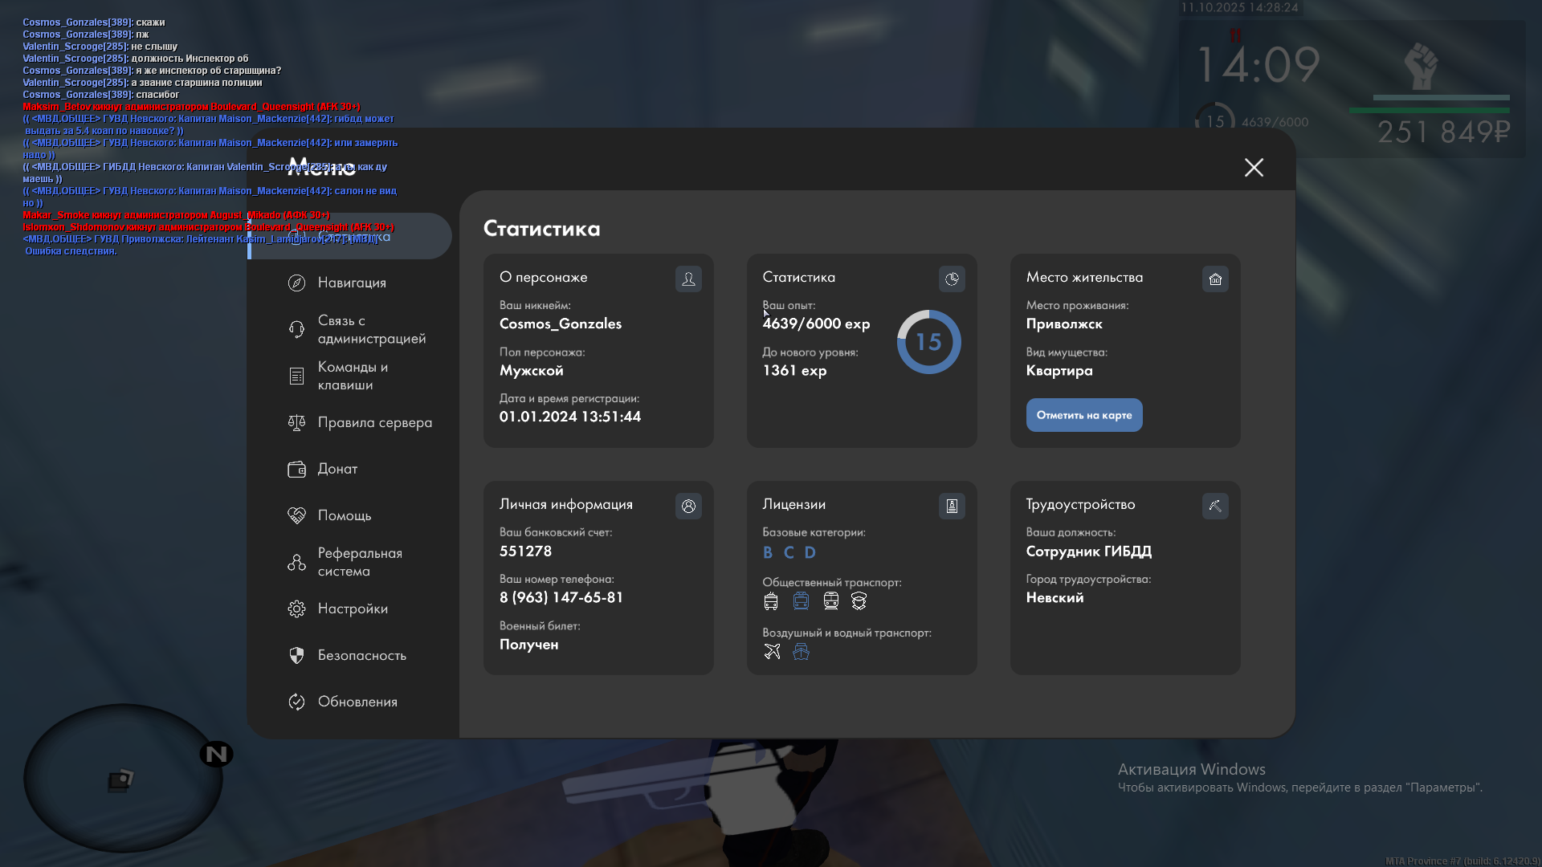Click the profile icon in О персонаже card
This screenshot has width=1542, height=867.
pos(688,279)
